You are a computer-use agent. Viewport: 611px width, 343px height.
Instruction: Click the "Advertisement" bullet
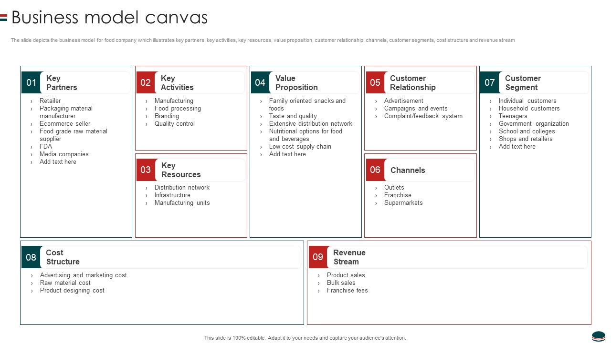coord(403,101)
